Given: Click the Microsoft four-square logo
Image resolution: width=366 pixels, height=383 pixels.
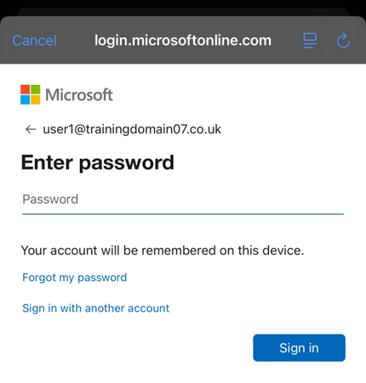Looking at the screenshot, I should click(x=31, y=94).
